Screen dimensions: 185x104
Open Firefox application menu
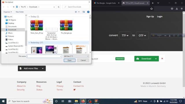(x=182, y=9)
